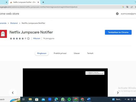Open Task View in the taskbar

point(24,99)
